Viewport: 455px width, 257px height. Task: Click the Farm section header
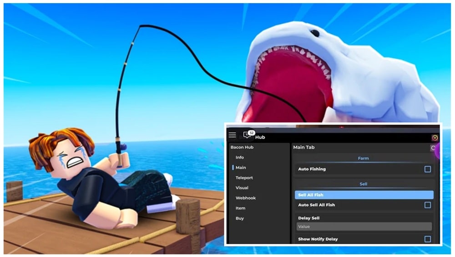pos(363,158)
